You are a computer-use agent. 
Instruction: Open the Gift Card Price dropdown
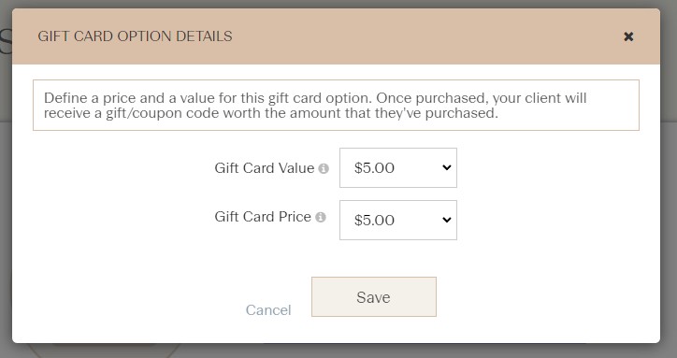(398, 220)
